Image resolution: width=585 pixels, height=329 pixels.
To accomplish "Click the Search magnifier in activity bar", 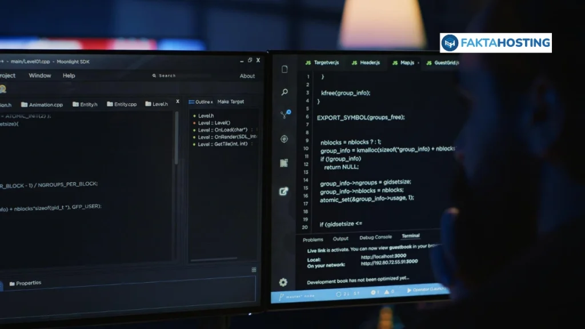I will 285,92.
